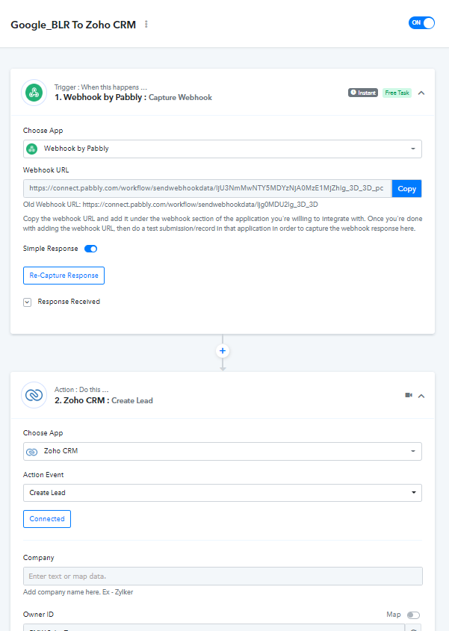Collapse the Zoho CRM action step chevron
449x631 pixels.
click(x=421, y=396)
